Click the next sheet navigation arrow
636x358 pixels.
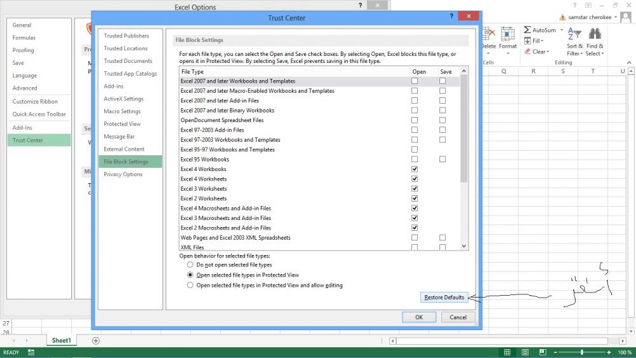click(x=27, y=341)
